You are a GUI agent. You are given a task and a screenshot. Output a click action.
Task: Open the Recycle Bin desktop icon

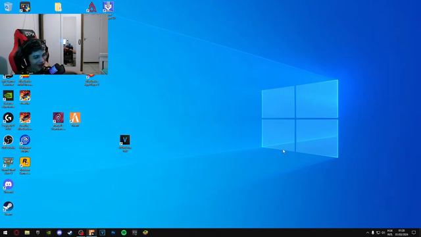pos(8,7)
